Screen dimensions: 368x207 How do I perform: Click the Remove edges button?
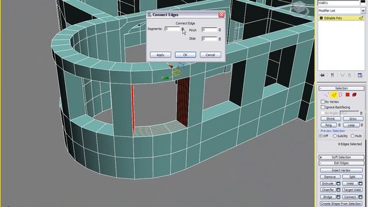329,177
